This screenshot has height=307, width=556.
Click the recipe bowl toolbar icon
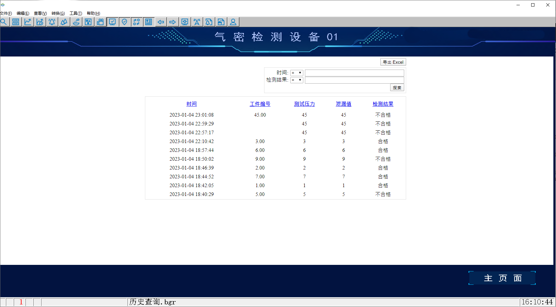coord(76,22)
